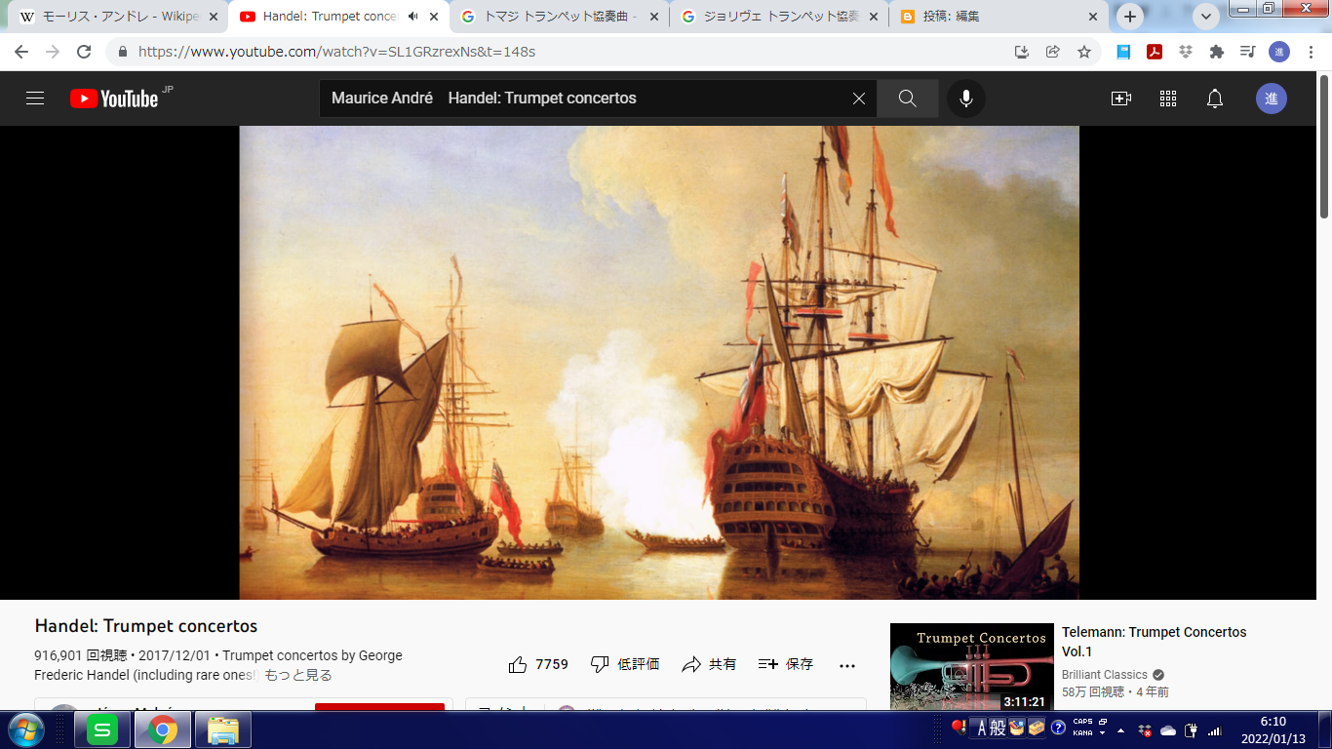Mute audio on the Handel tab

click(413, 17)
